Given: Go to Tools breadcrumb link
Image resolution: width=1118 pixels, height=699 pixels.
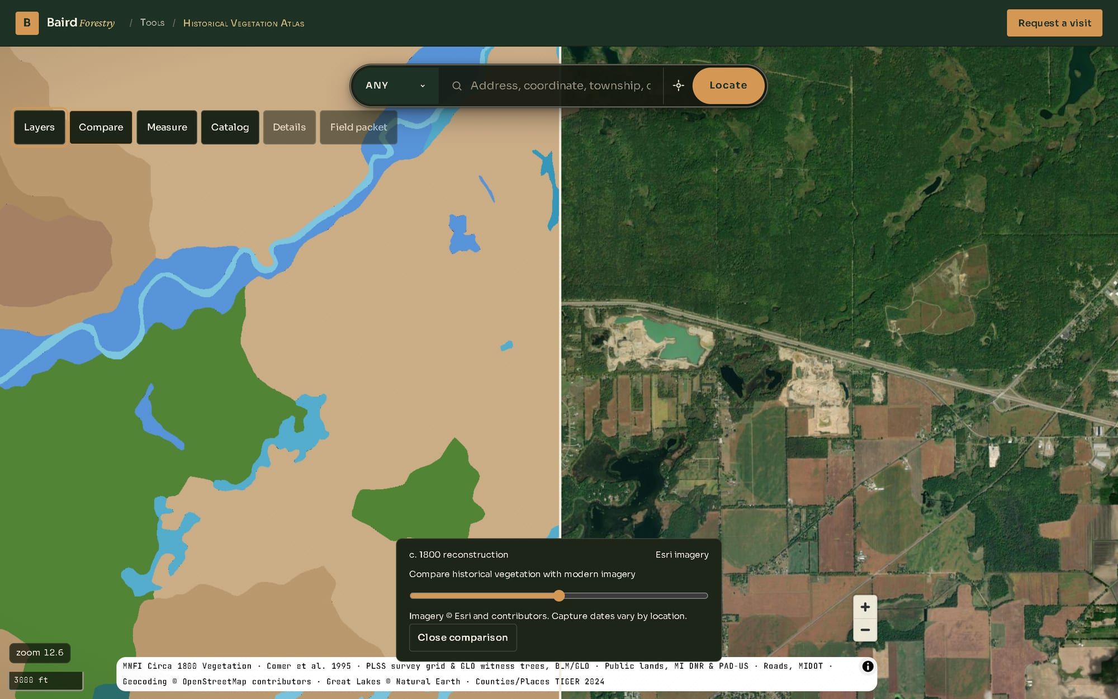Looking at the screenshot, I should 152,23.
